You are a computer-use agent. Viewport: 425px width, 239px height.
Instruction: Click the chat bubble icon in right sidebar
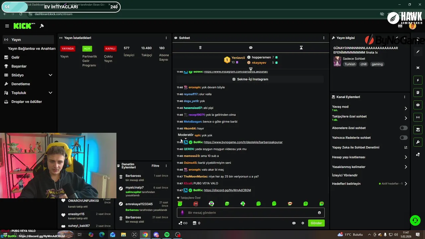point(418,105)
